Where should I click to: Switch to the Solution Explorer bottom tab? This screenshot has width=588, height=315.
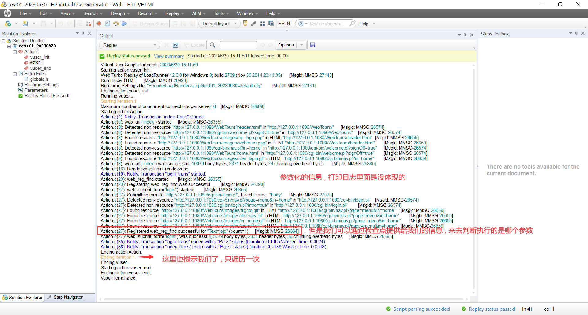tap(22, 297)
